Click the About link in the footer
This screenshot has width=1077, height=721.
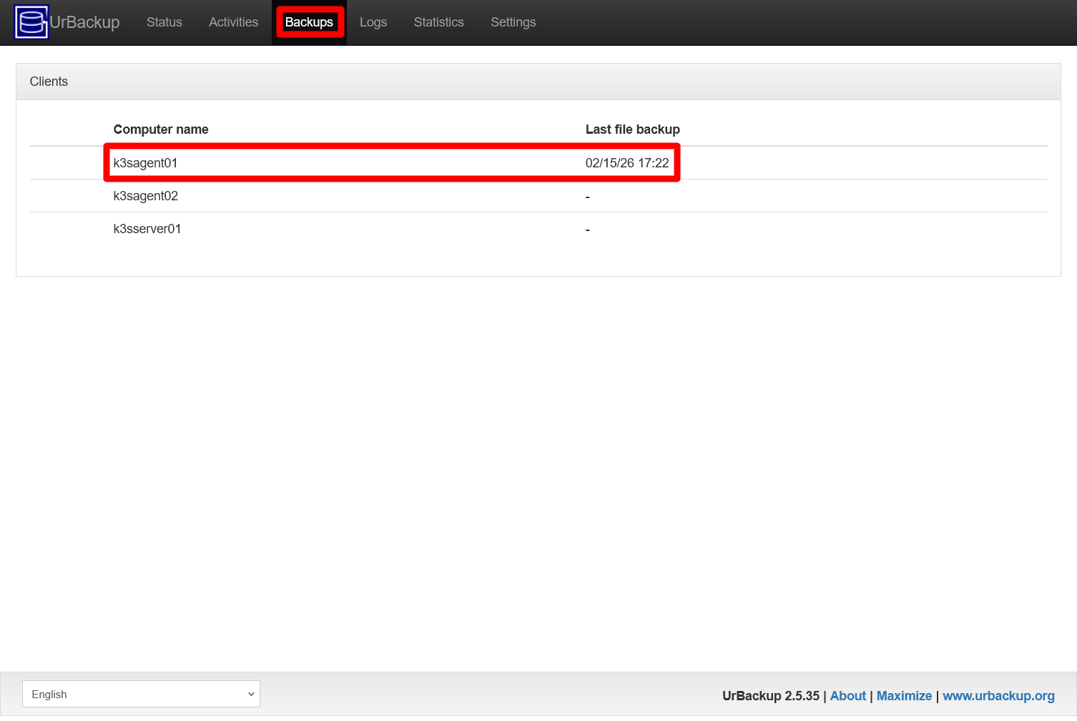(847, 695)
